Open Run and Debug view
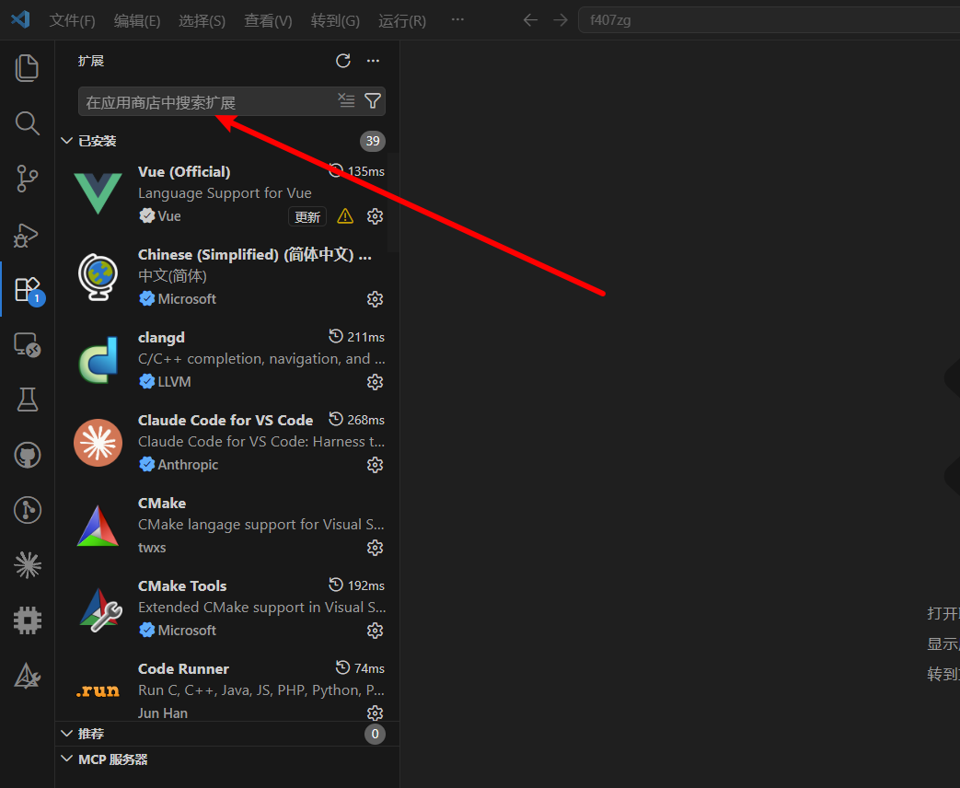The height and width of the screenshot is (788, 960). tap(27, 235)
